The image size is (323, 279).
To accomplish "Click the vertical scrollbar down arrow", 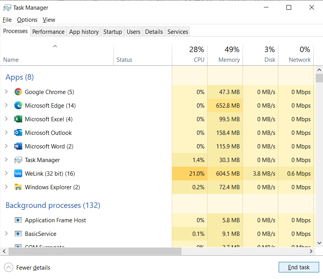I will click(x=319, y=243).
